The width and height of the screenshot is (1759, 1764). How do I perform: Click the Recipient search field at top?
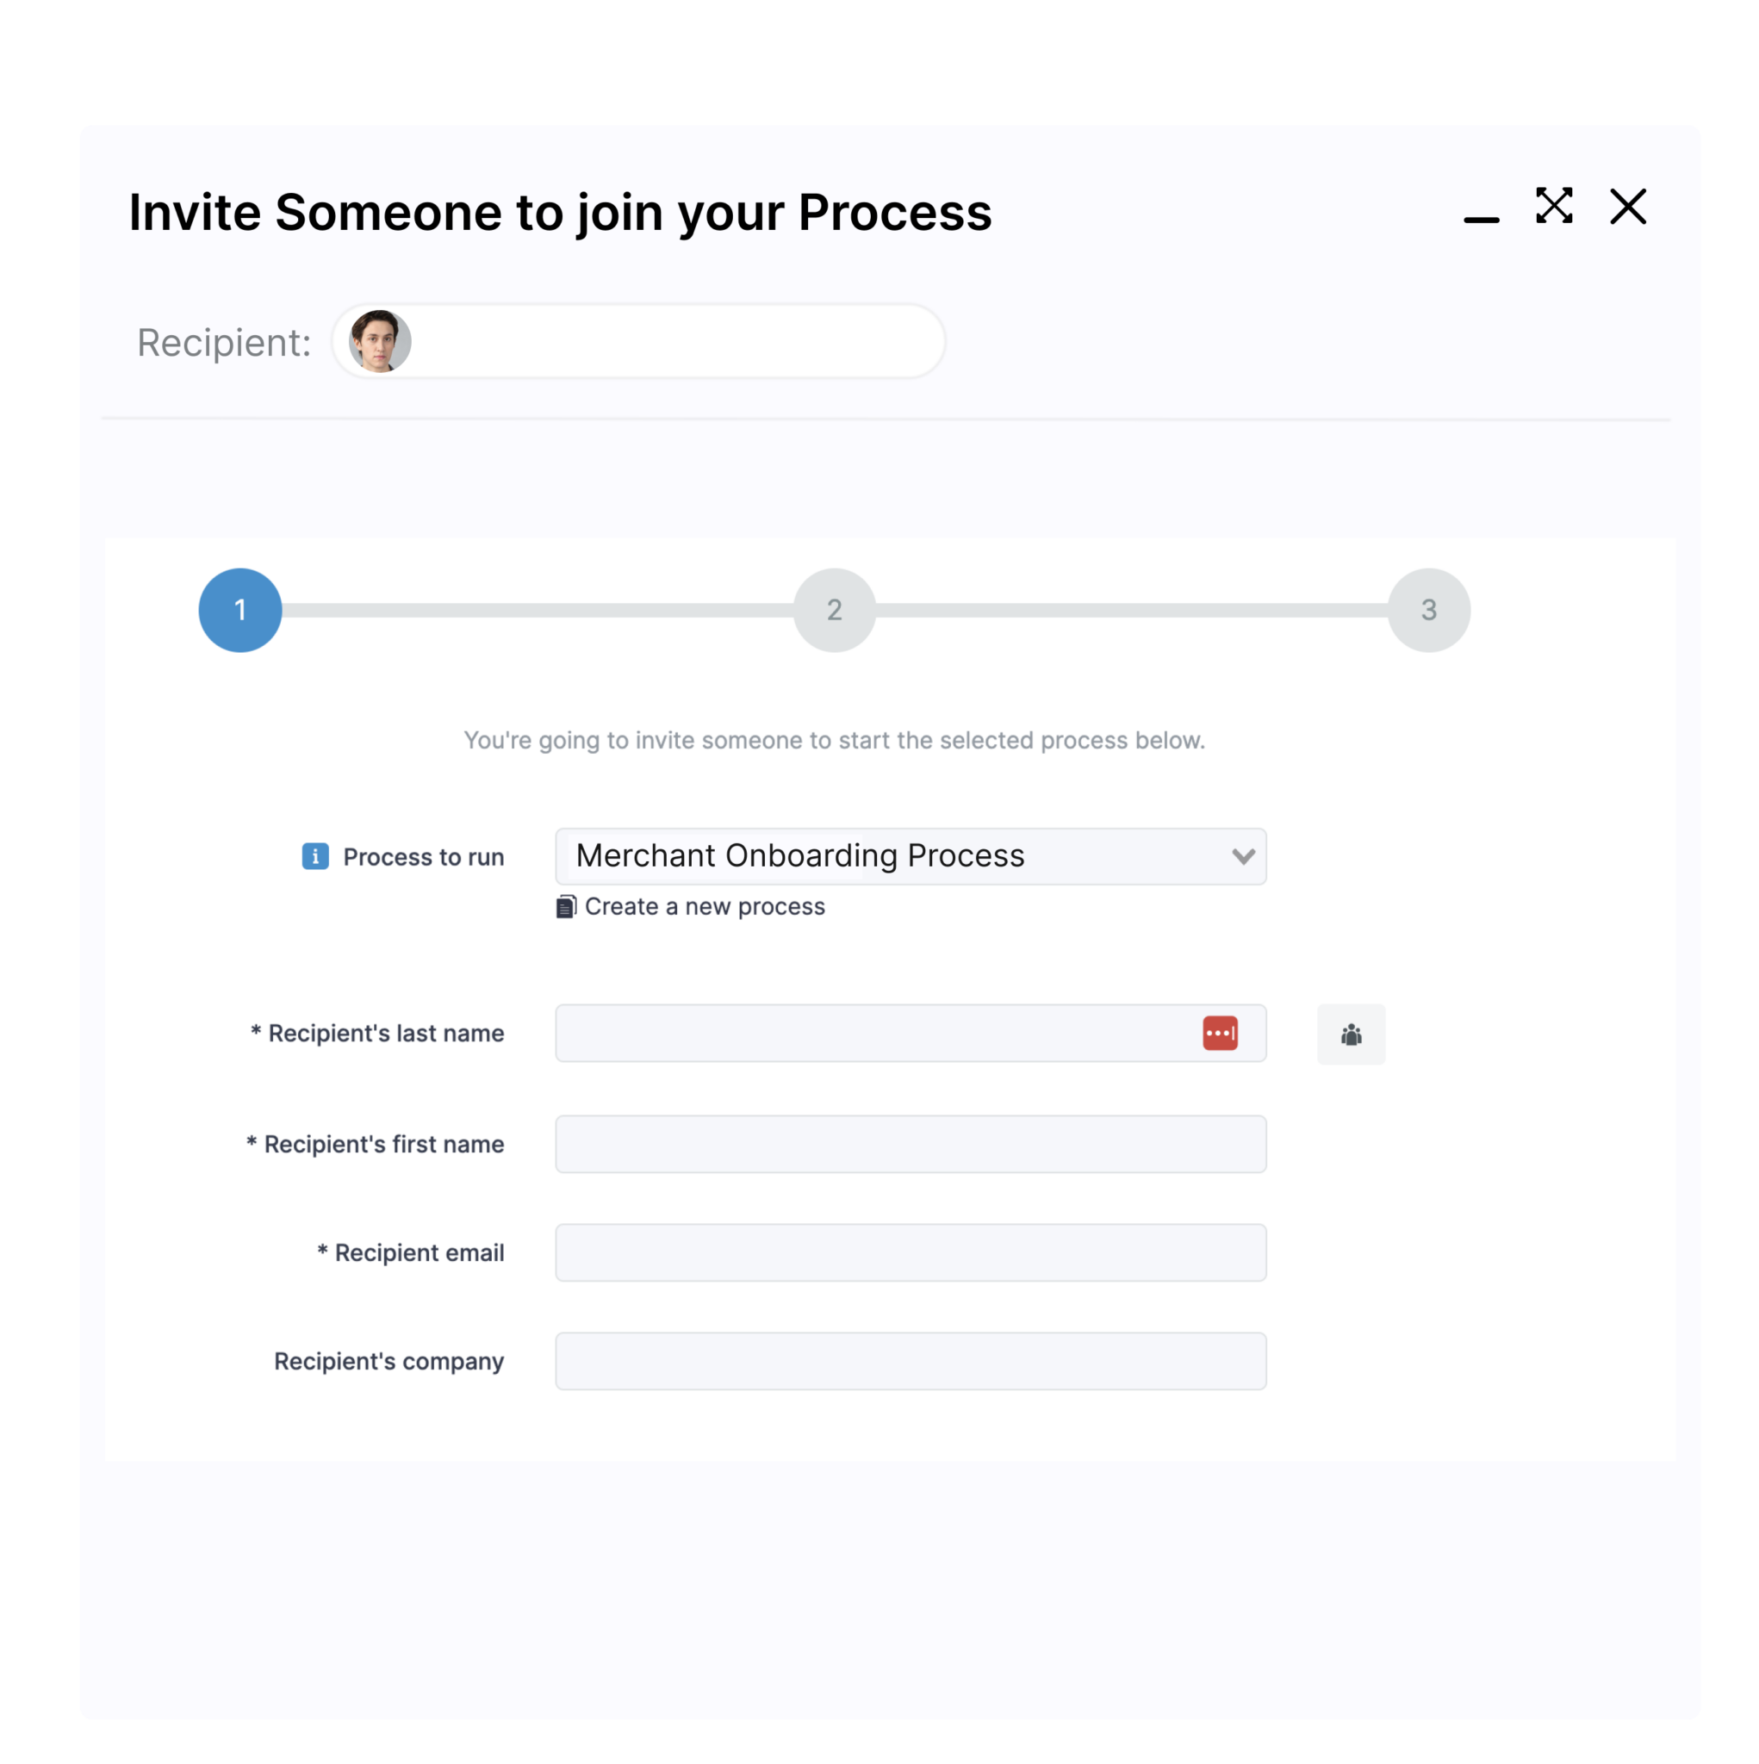click(676, 340)
